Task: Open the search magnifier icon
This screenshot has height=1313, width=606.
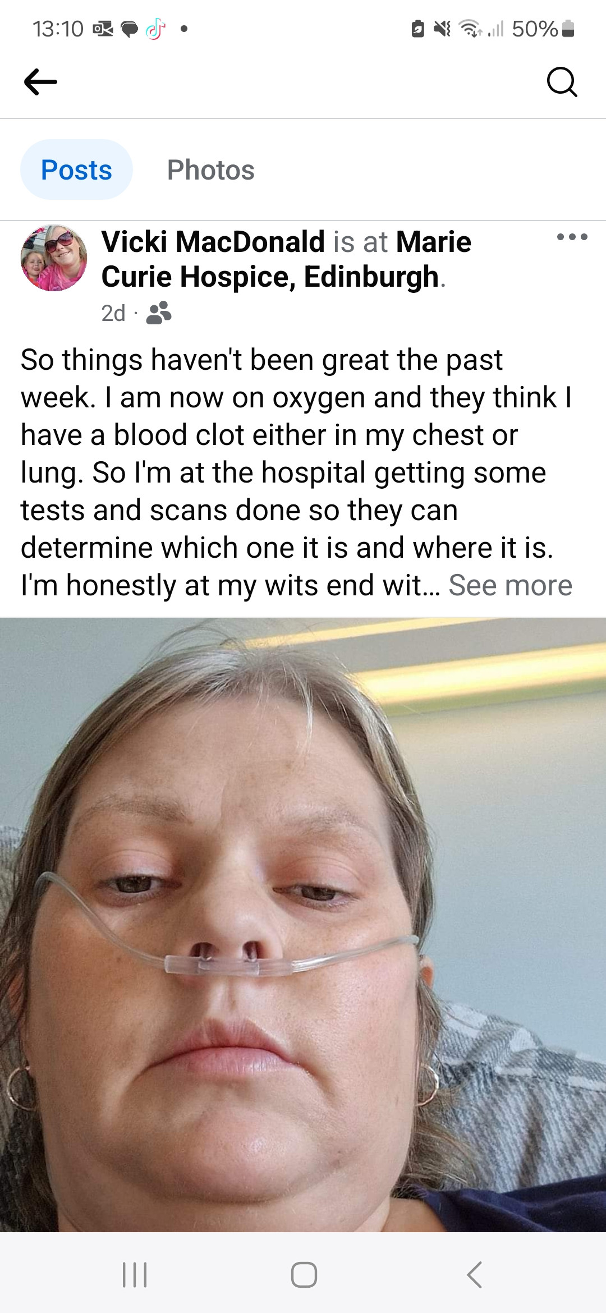Action: [562, 82]
